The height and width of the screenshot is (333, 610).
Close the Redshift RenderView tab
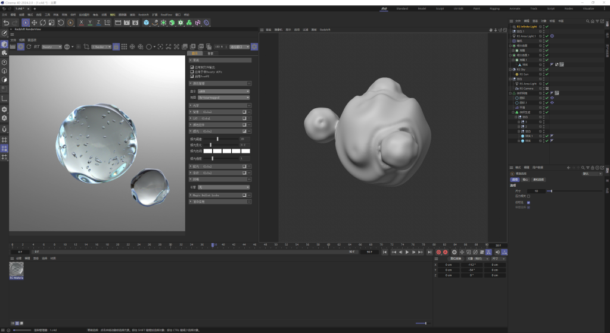[11, 30]
